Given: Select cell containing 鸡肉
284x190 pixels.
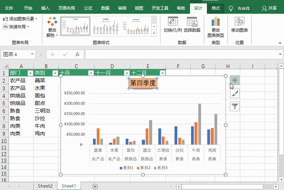Looking at the screenshot, I should coord(46,134).
